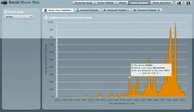The image size is (194, 112).
Task: Open the Movie-Questions tab
Action: click(162, 3)
